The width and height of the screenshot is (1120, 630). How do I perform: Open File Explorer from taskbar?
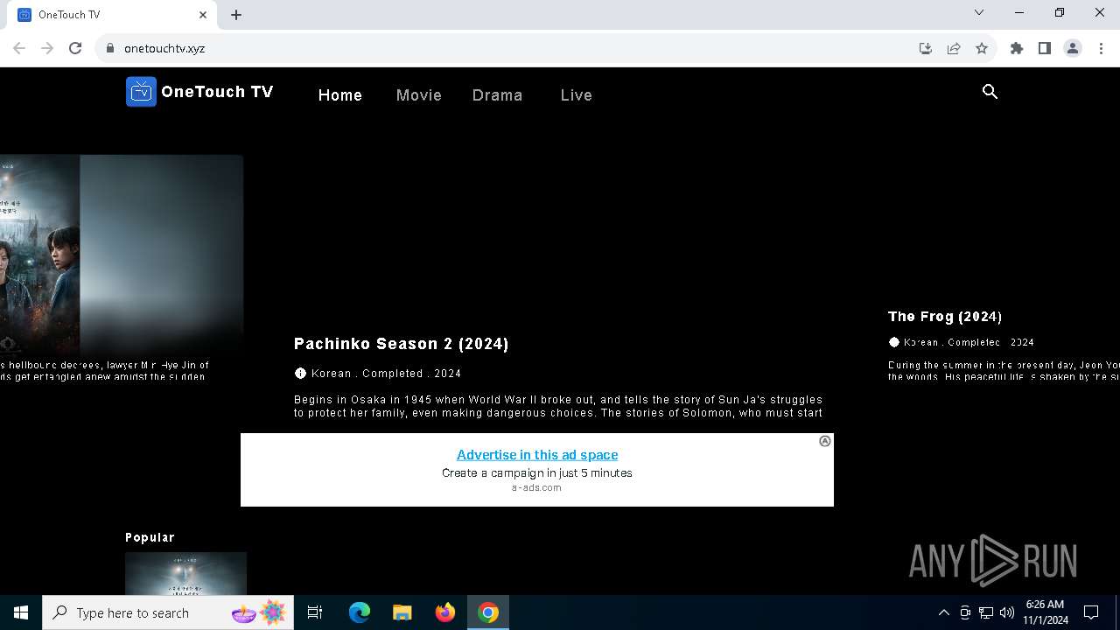[x=402, y=612]
